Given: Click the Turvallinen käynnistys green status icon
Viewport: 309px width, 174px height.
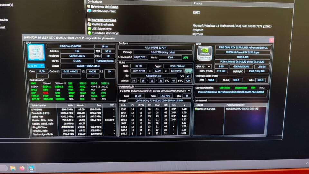Looking at the screenshot, I should pyautogui.click(x=89, y=33).
